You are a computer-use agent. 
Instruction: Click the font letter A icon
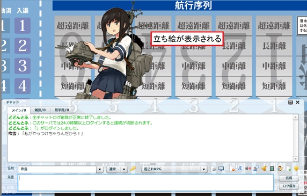point(240,169)
